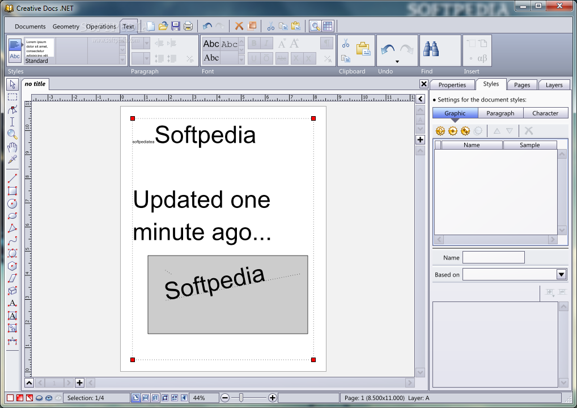Toggle the paragraph style mode button in Styles

[x=15, y=45]
